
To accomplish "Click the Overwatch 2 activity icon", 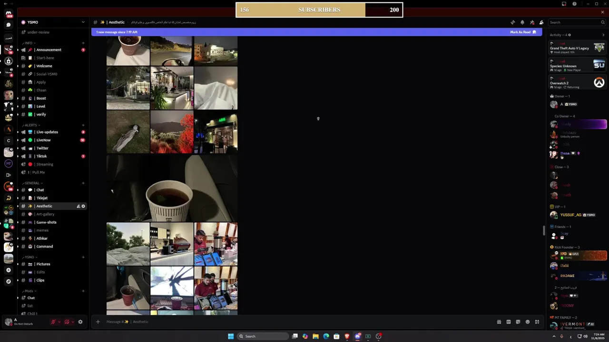I will click(599, 82).
